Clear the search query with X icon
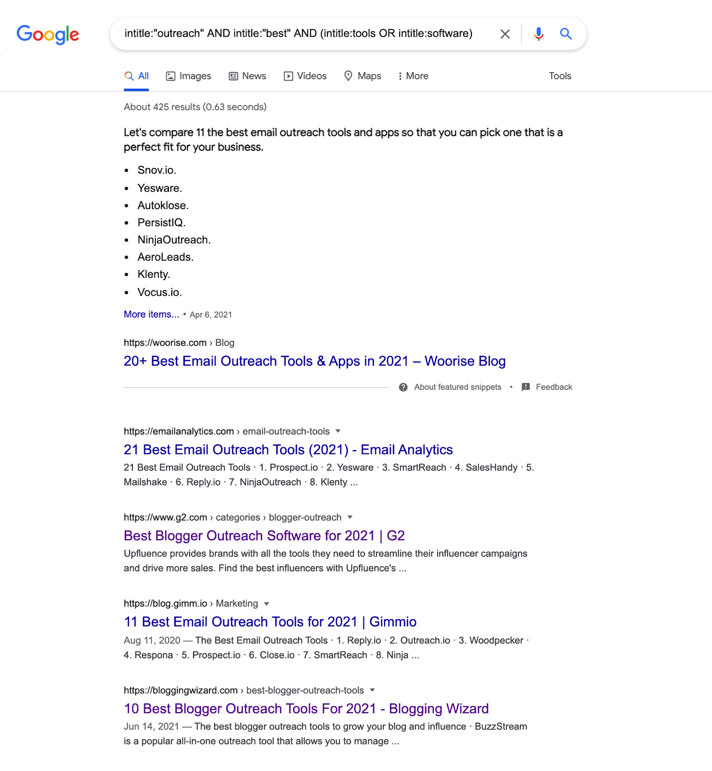Image resolution: width=712 pixels, height=771 pixels. (505, 34)
